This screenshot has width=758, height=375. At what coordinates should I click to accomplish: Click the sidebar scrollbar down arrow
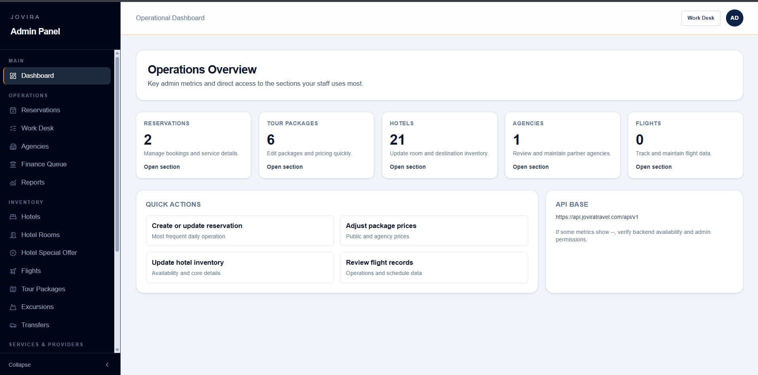click(x=117, y=350)
